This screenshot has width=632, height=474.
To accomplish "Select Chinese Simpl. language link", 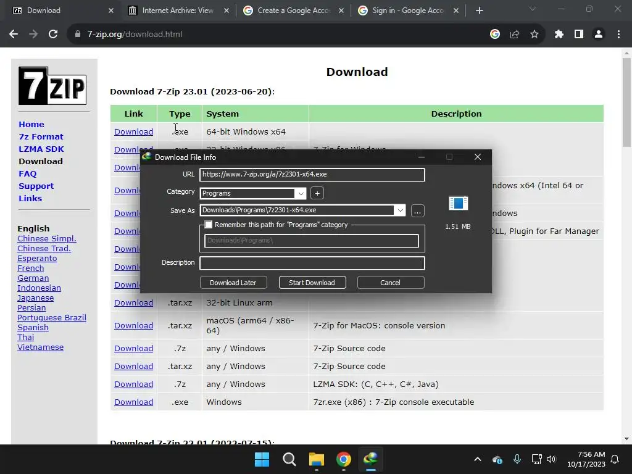I will click(x=47, y=239).
